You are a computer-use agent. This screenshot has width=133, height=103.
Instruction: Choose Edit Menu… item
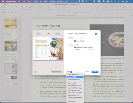click(75, 101)
